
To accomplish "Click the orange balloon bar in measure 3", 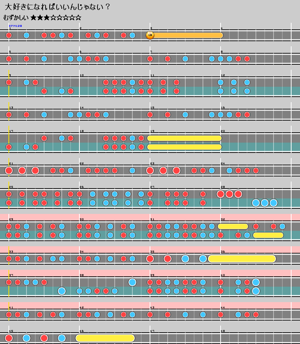I will [187, 35].
